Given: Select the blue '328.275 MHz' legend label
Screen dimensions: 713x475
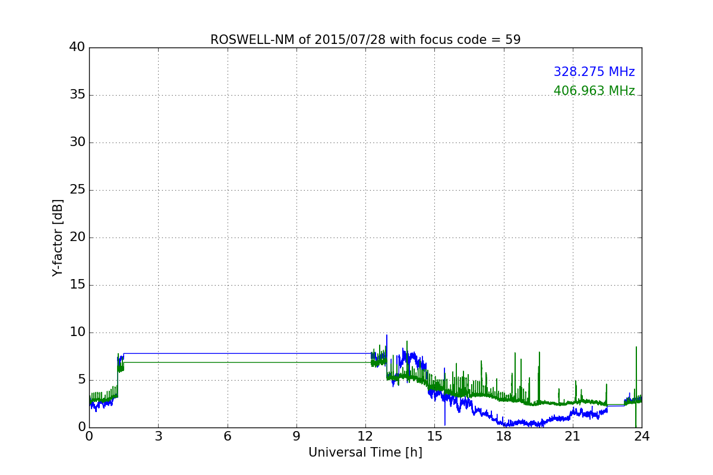Looking at the screenshot, I should 594,72.
